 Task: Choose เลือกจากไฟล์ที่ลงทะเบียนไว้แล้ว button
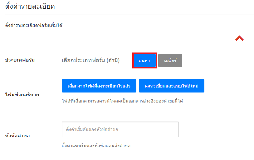(x=99, y=86)
